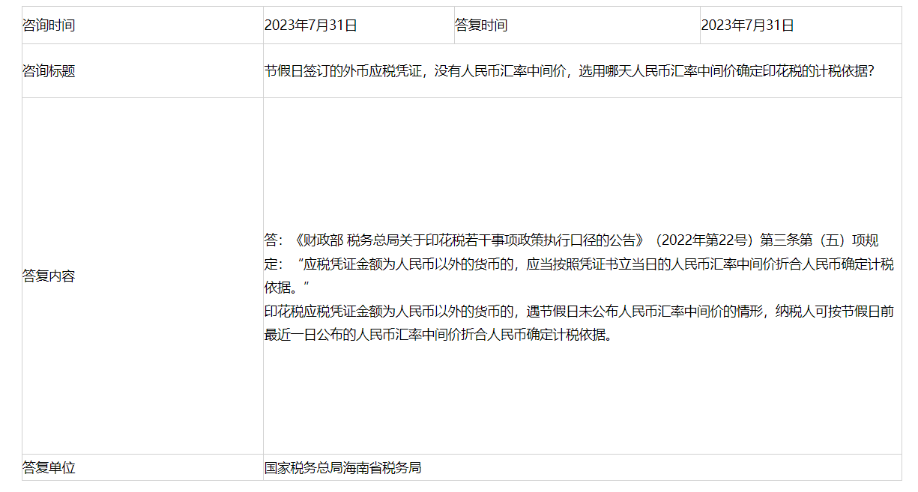Screen dimensions: 918x492
Task: Click the 答复单位 row label
Action: tap(49, 468)
